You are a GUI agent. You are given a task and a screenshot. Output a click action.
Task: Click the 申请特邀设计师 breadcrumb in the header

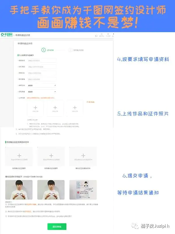(23, 35)
